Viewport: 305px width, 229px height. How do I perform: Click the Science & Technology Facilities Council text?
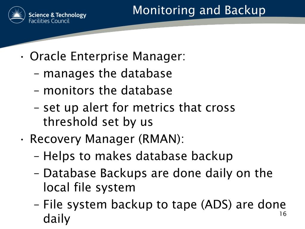tap(57, 18)
